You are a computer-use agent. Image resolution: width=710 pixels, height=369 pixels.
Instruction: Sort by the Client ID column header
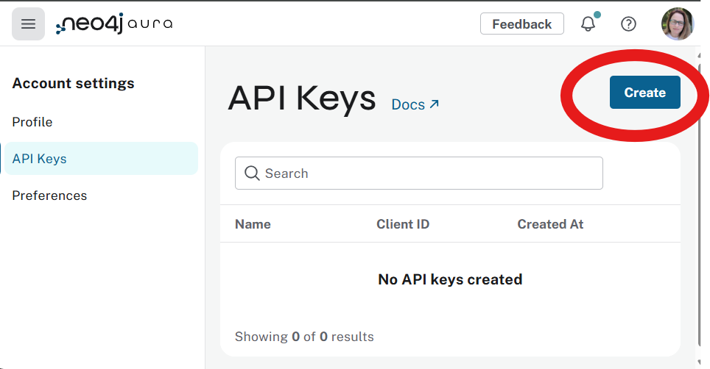tap(403, 224)
